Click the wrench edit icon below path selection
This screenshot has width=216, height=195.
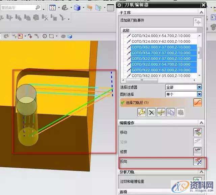pyautogui.click(x=142, y=112)
